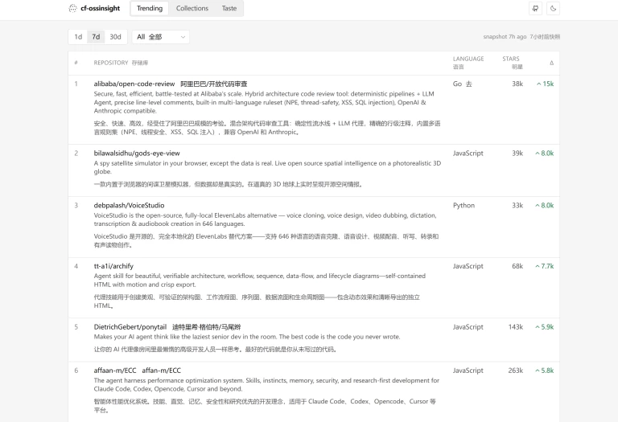This screenshot has height=422, width=618.
Task: Click the JavaScript language of archify
Action: pyautogui.click(x=468, y=266)
